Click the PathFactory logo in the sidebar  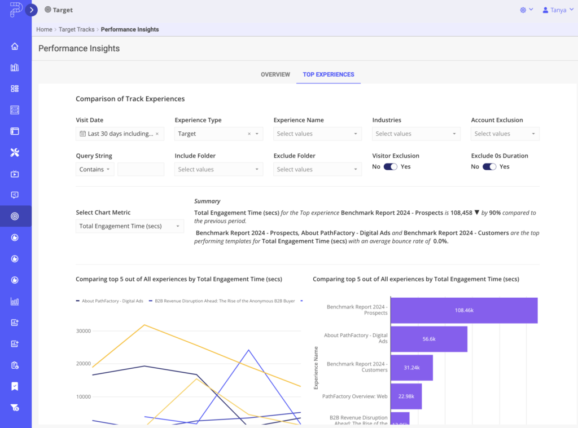point(16,9)
